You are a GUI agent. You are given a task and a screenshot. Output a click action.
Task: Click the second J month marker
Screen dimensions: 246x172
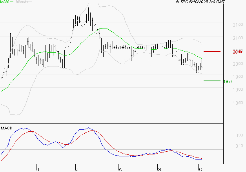tap(77, 169)
